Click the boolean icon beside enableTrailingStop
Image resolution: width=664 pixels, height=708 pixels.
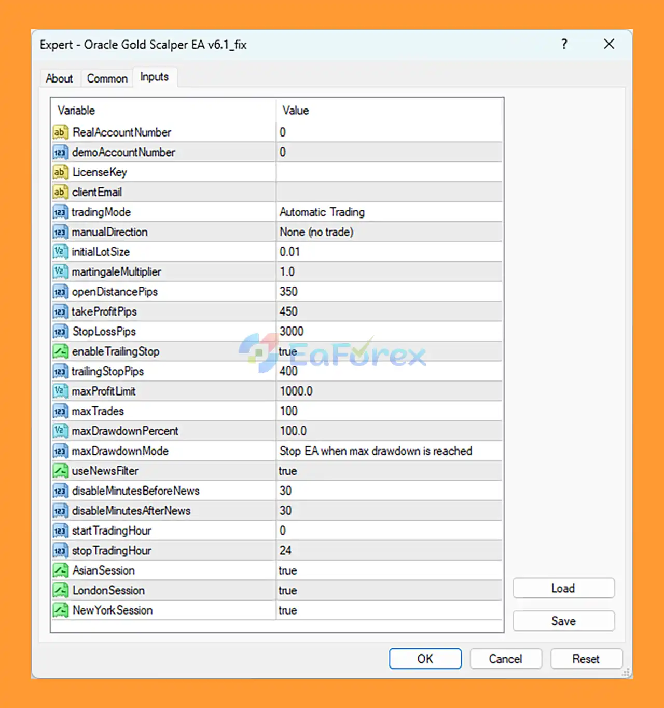pos(60,351)
